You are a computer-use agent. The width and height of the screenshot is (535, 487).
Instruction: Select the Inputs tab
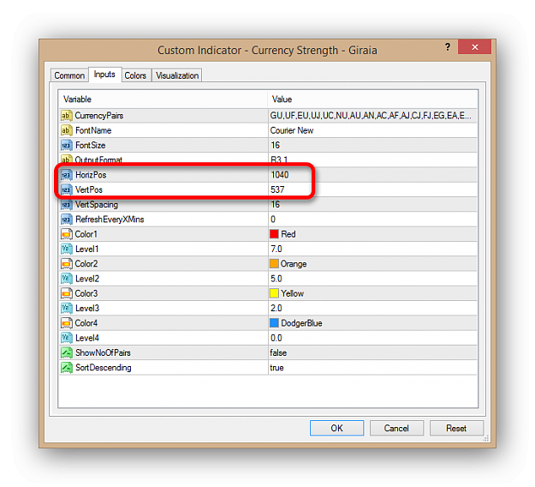104,75
